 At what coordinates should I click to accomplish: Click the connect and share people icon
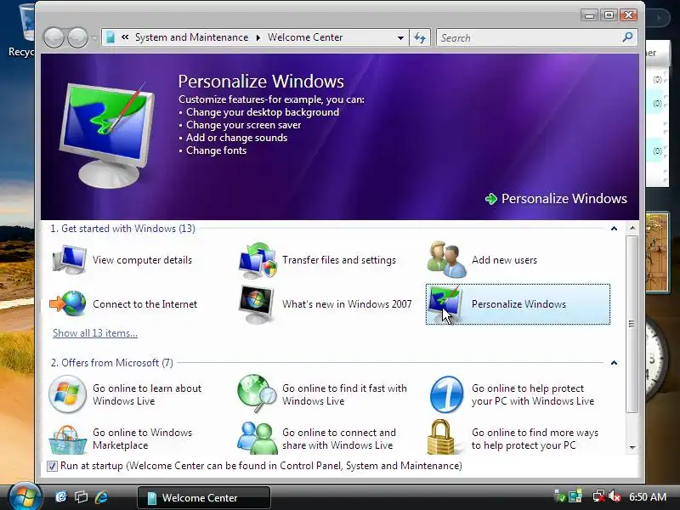click(x=258, y=439)
